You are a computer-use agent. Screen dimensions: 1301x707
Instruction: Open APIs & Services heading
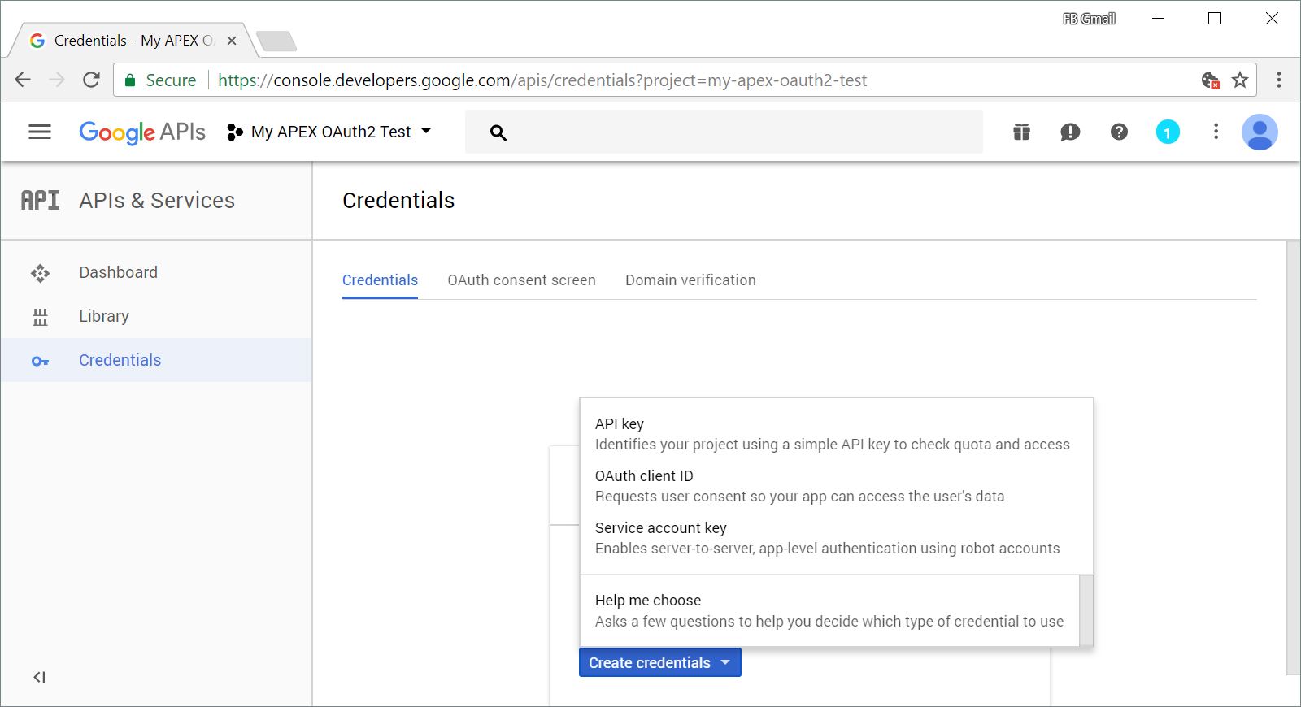(x=157, y=200)
